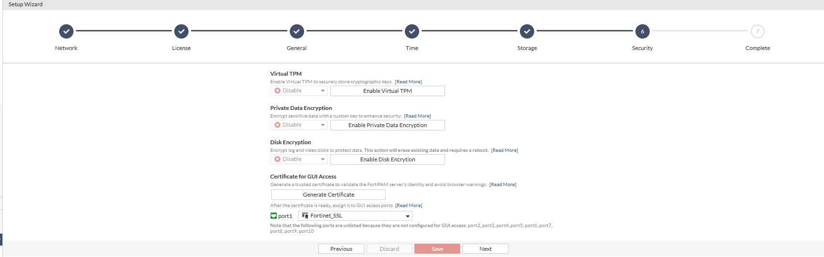This screenshot has height=257, width=824.
Task: Click the Previous button
Action: pyautogui.click(x=341, y=249)
